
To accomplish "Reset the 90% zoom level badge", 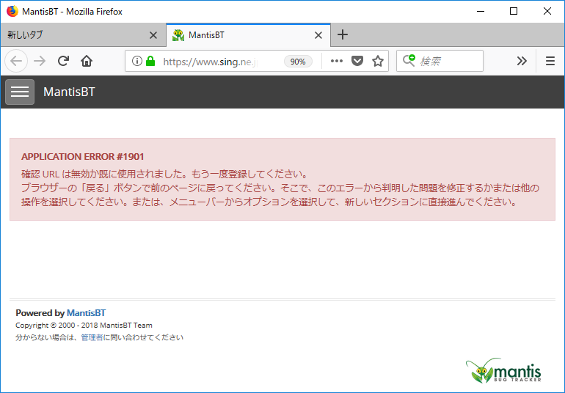I will point(298,62).
